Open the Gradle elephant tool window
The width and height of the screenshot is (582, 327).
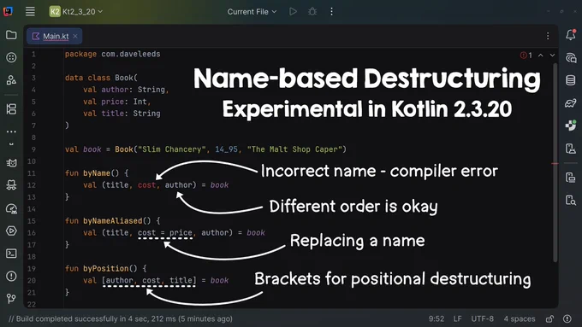click(571, 103)
